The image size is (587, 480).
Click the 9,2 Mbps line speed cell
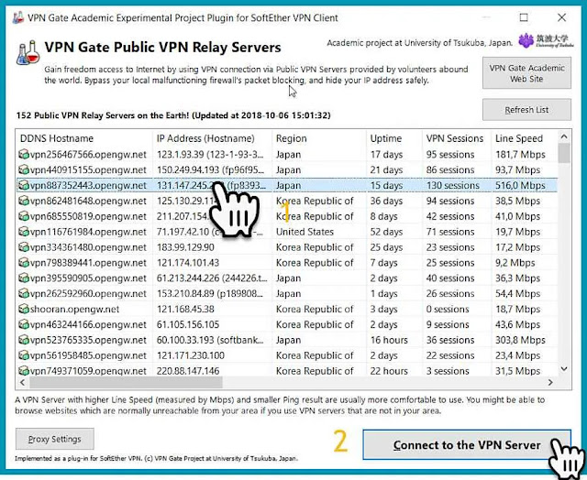click(x=515, y=263)
